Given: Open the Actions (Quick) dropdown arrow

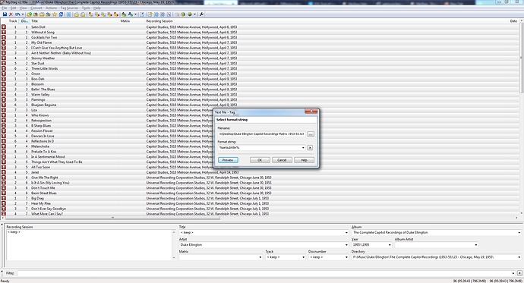Looking at the screenshot, I should click(136, 14).
